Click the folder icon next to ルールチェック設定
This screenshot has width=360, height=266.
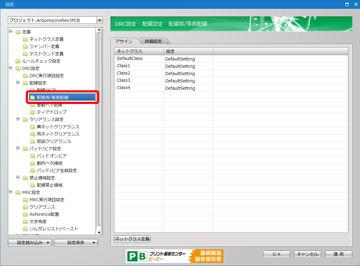(x=18, y=61)
